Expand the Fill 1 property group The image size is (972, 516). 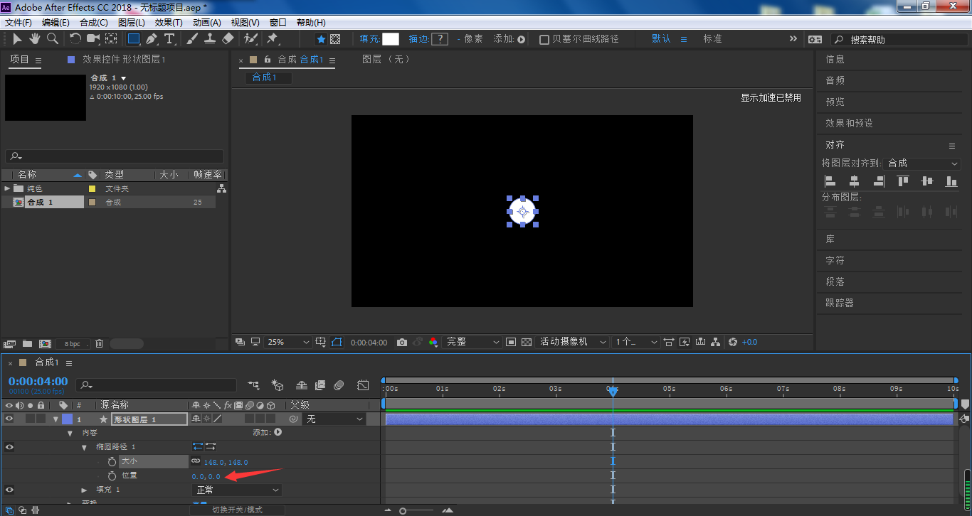[84, 490]
